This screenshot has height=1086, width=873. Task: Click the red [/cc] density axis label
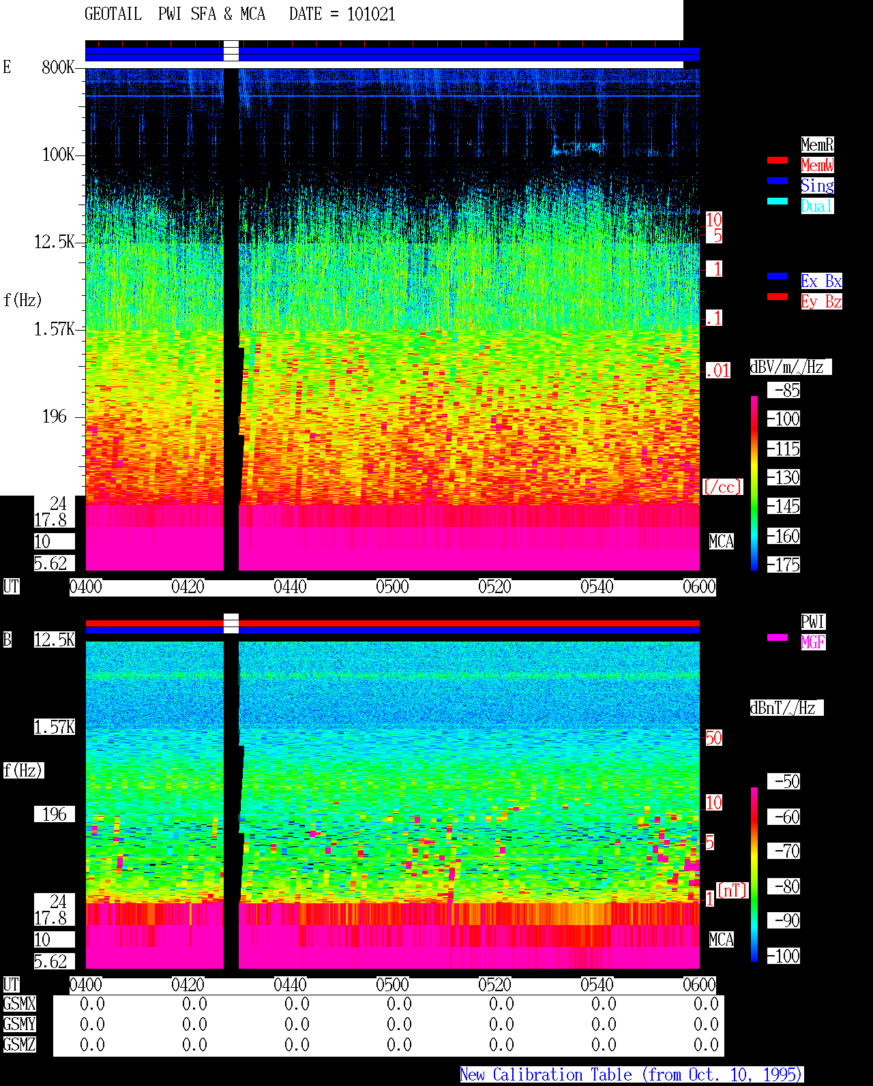click(x=722, y=487)
